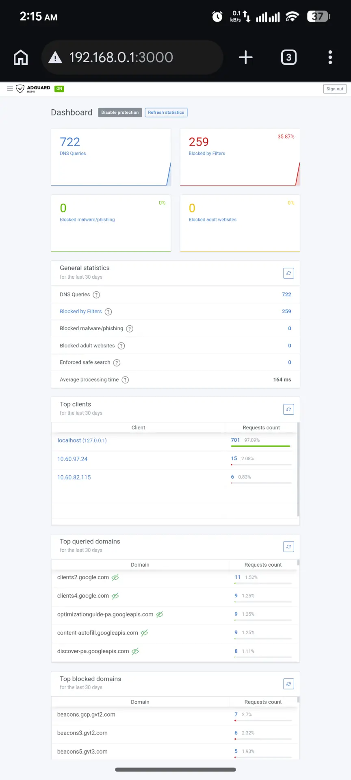Open the browser three-dot overflow menu
Image resolution: width=351 pixels, height=780 pixels.
pos(330,57)
